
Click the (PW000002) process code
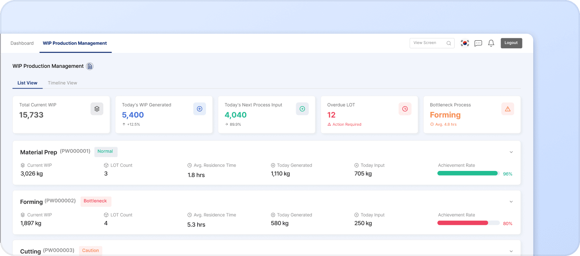(x=60, y=201)
